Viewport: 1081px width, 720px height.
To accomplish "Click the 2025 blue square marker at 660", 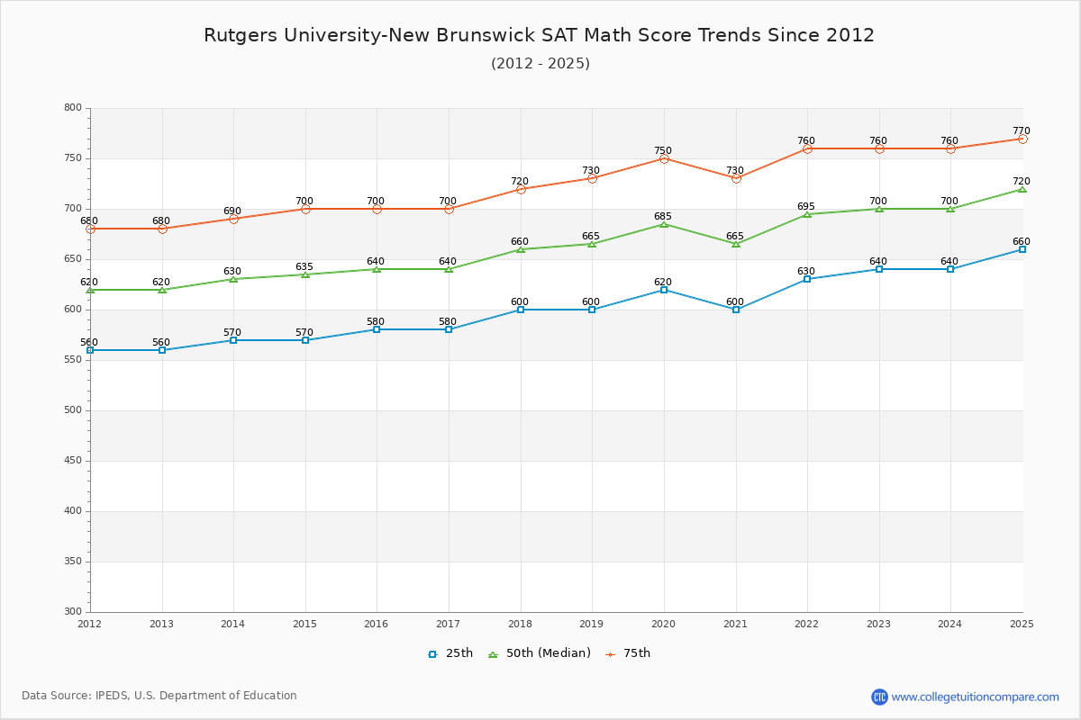I will (x=1022, y=249).
